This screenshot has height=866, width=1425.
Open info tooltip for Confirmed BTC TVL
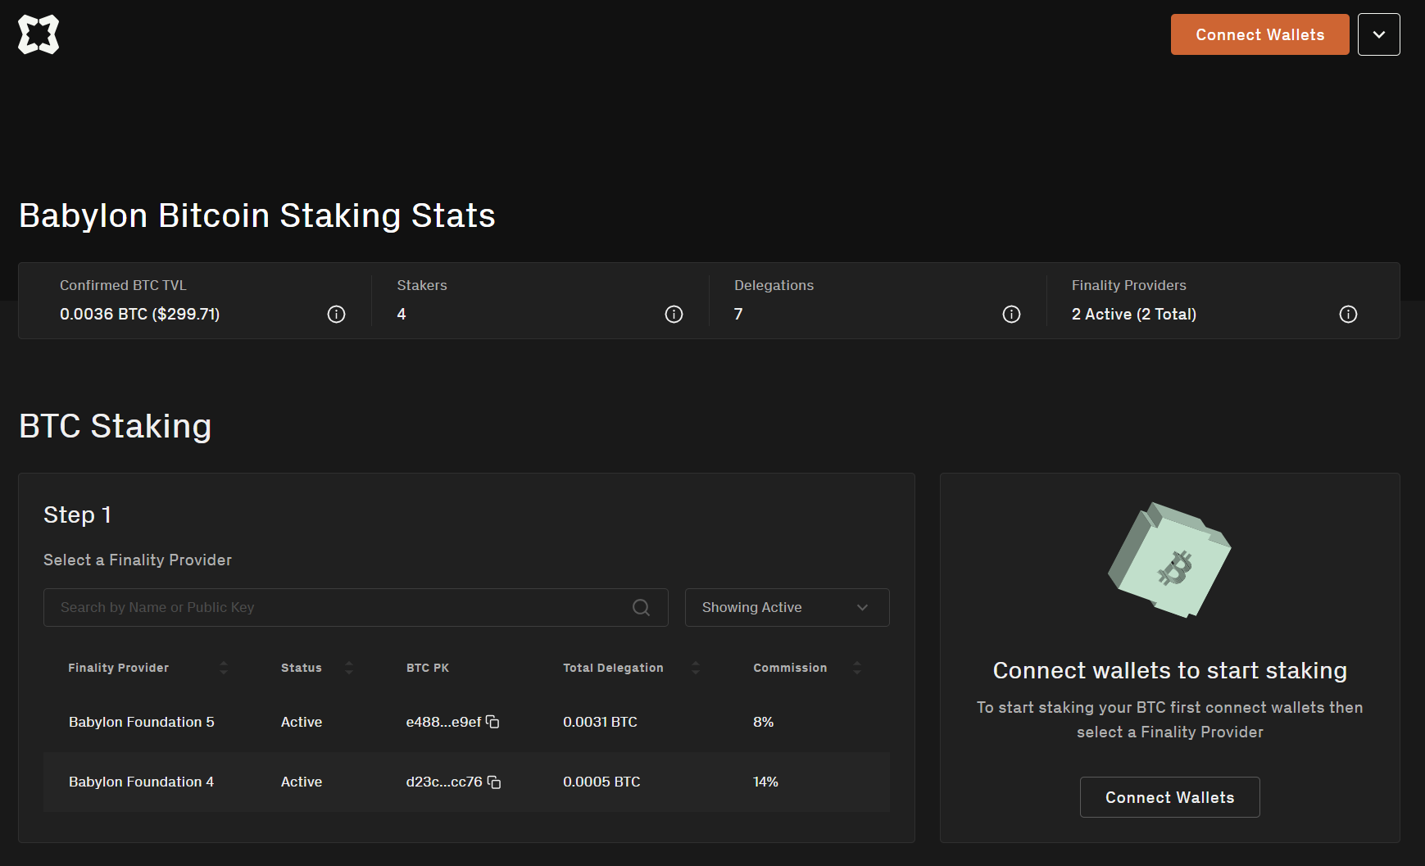point(336,314)
